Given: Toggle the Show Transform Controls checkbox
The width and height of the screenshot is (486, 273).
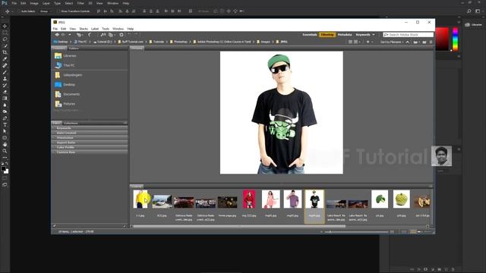Looking at the screenshot, I should click(58, 11).
